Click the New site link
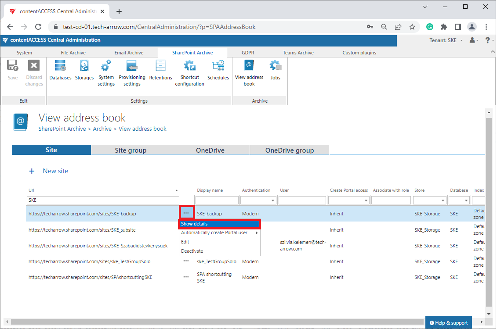Image resolution: width=497 pixels, height=329 pixels. [x=55, y=171]
